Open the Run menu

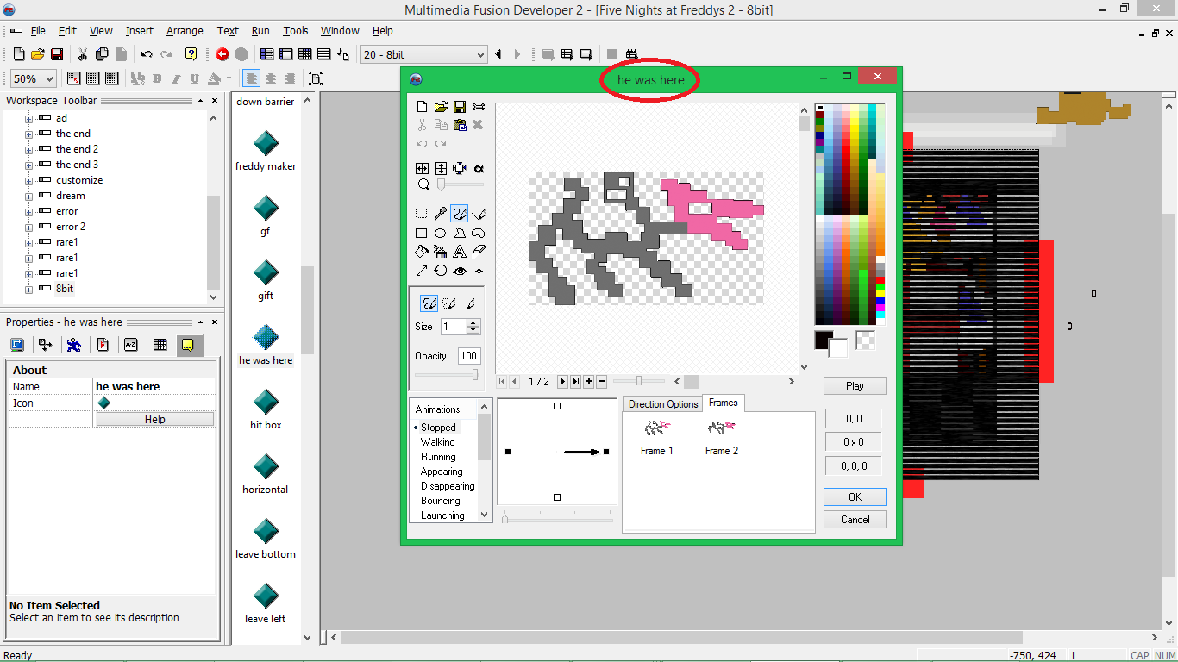[x=260, y=31]
